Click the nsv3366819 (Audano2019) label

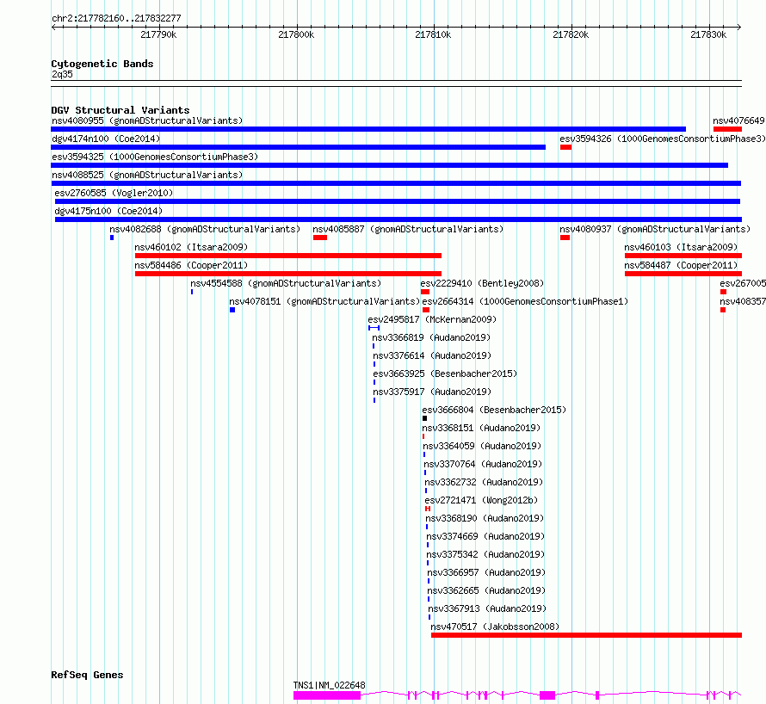[x=431, y=337]
